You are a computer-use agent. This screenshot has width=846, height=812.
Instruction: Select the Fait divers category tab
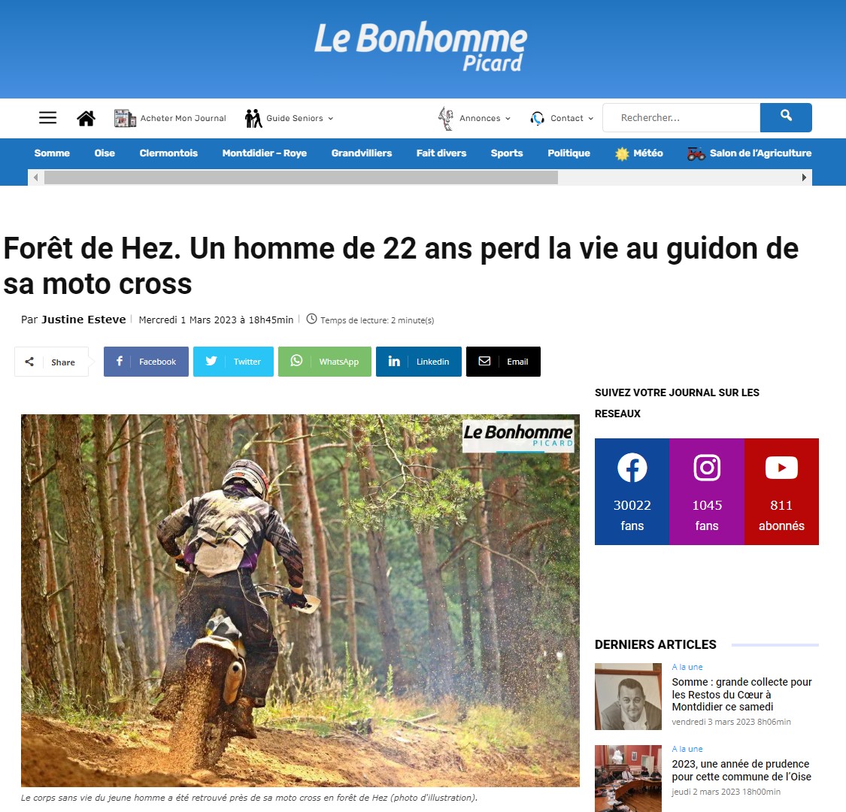[441, 153]
